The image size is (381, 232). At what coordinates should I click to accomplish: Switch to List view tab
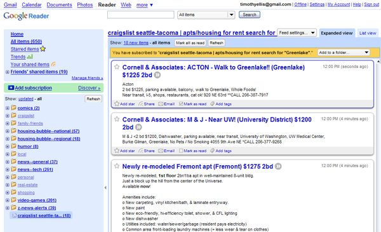pyautogui.click(x=368, y=33)
